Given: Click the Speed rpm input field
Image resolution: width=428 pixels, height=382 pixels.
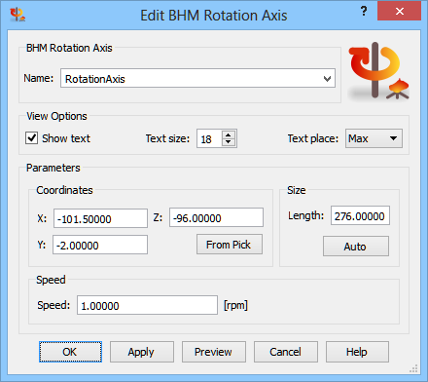Looking at the screenshot, I should click(147, 305).
